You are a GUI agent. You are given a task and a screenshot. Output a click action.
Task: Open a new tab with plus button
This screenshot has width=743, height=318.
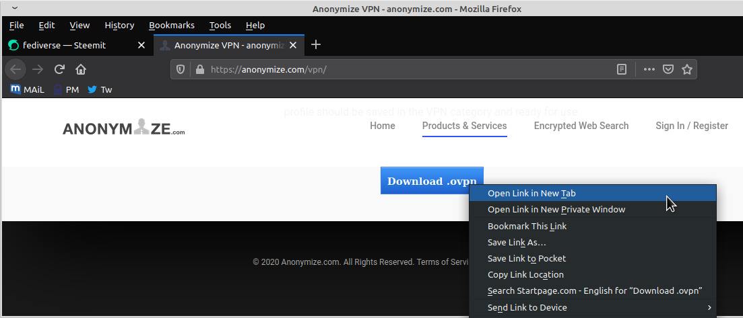[x=315, y=44]
